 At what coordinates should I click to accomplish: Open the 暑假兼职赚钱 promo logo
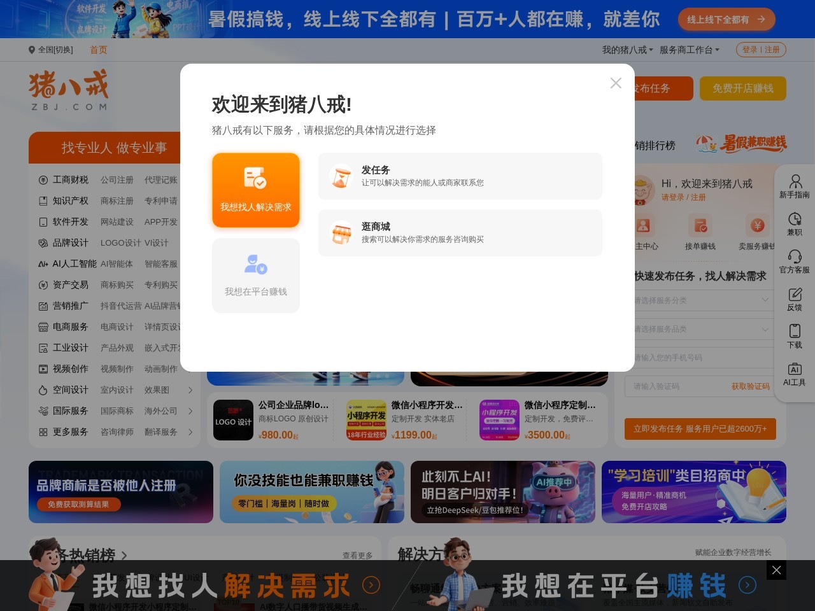tap(742, 143)
